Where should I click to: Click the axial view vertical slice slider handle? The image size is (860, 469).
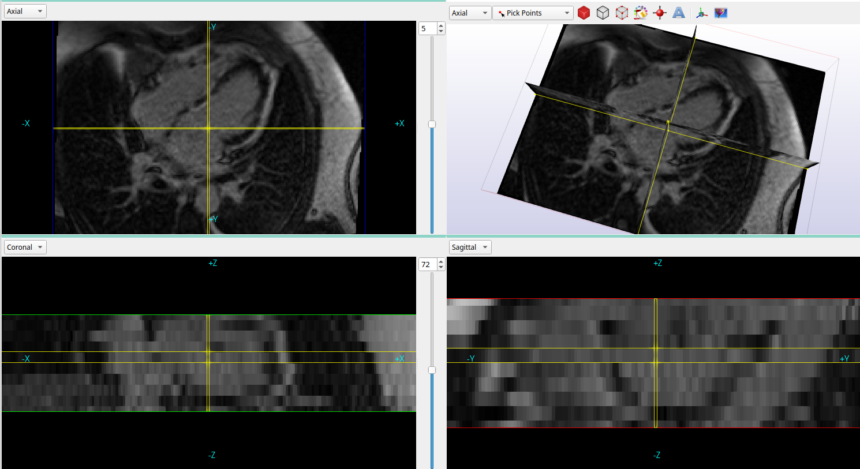click(432, 124)
